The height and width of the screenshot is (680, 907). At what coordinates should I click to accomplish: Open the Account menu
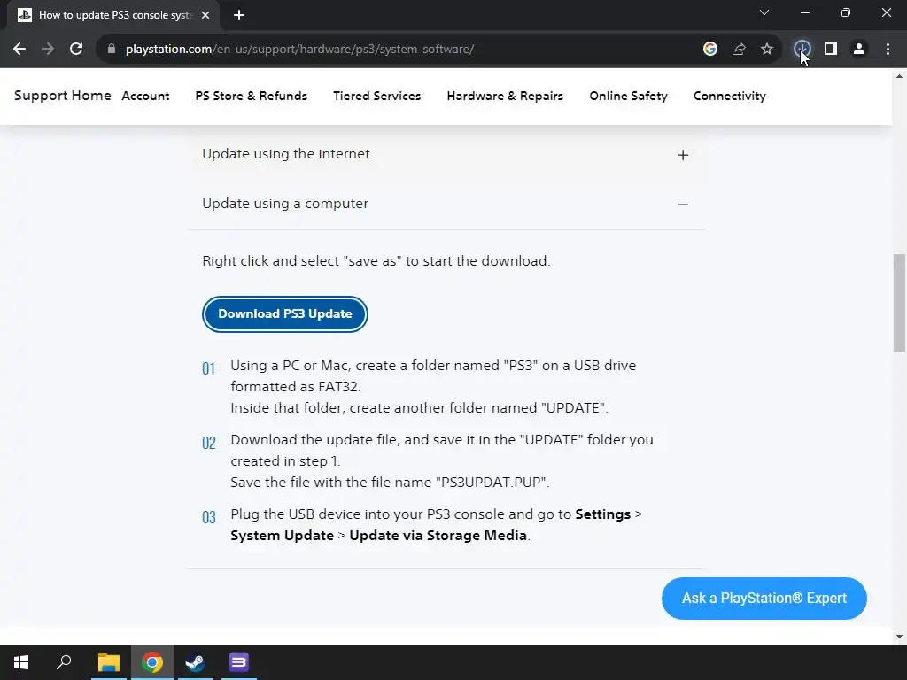pos(145,96)
